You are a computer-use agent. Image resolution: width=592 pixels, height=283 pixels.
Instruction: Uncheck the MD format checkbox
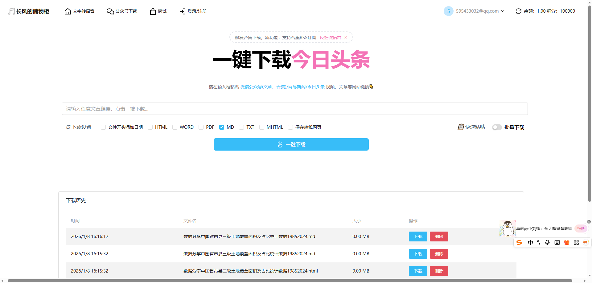tap(222, 127)
